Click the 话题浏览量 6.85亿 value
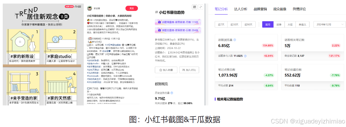This screenshot has width=346, height=127. click(224, 46)
